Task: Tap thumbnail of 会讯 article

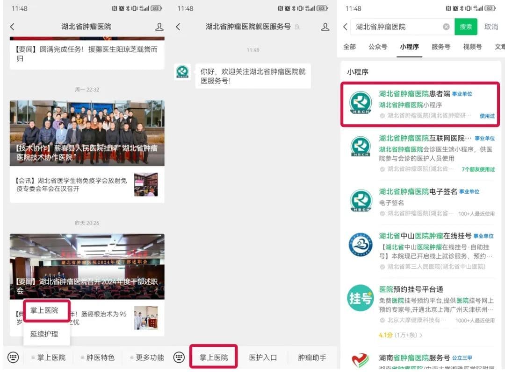Action: pos(146,184)
